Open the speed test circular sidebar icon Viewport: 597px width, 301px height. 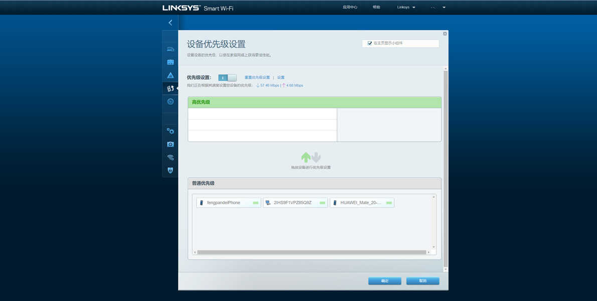[170, 102]
